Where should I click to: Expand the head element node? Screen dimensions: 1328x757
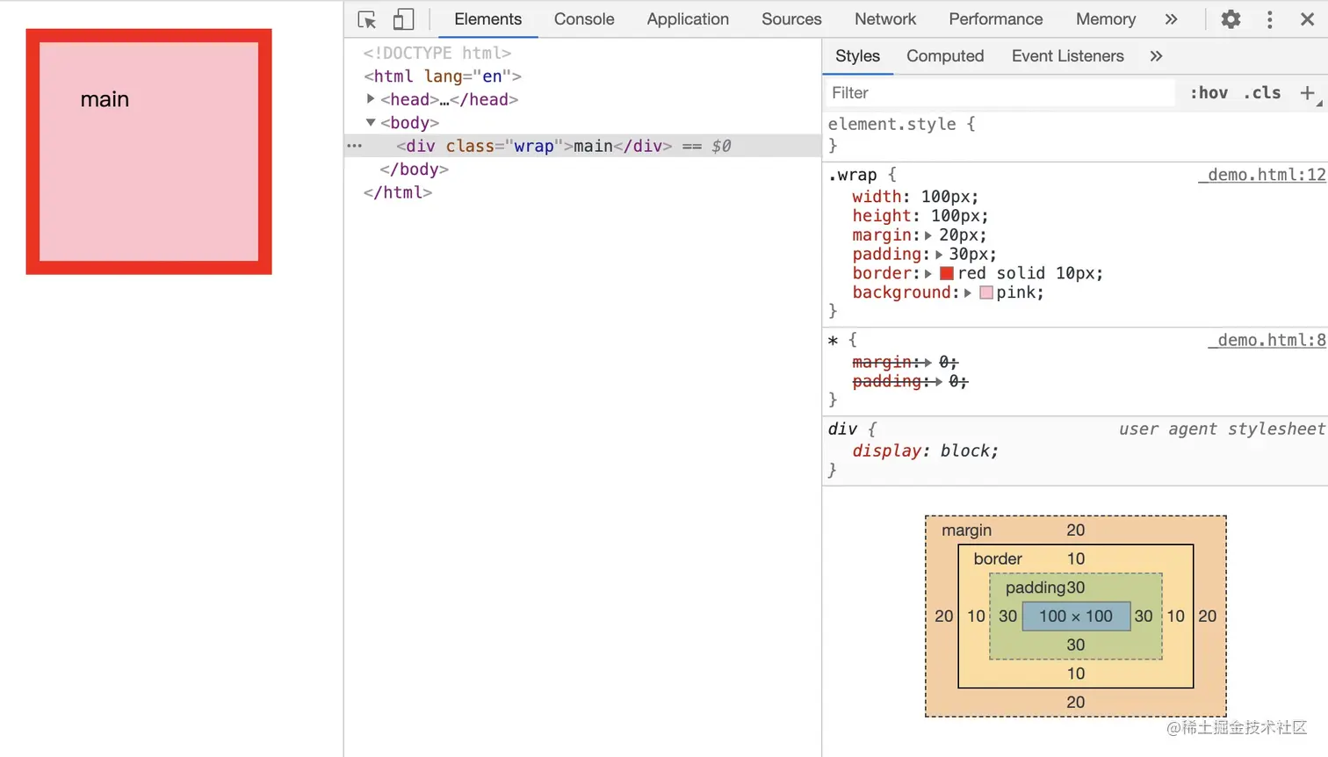point(371,99)
